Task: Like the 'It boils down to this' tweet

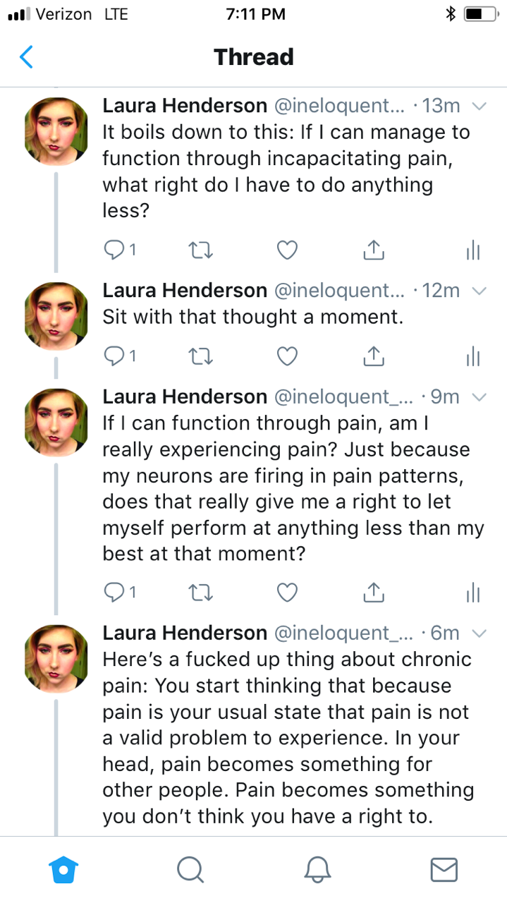Action: point(287,249)
